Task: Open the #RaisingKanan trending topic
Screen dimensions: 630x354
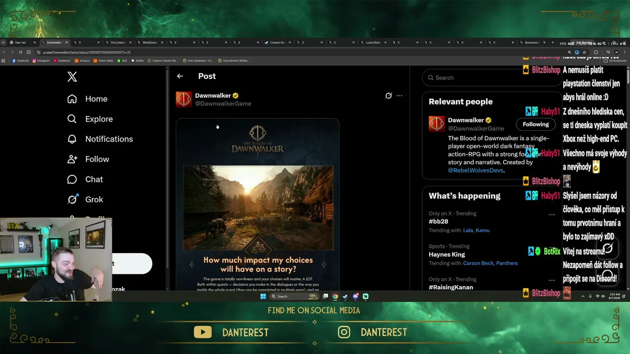Action: (451, 288)
